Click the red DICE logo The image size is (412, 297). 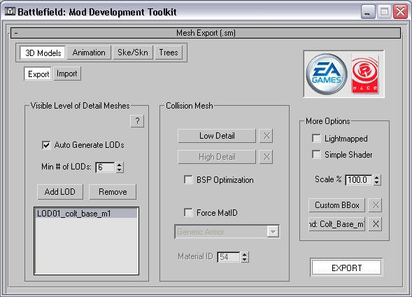point(365,74)
